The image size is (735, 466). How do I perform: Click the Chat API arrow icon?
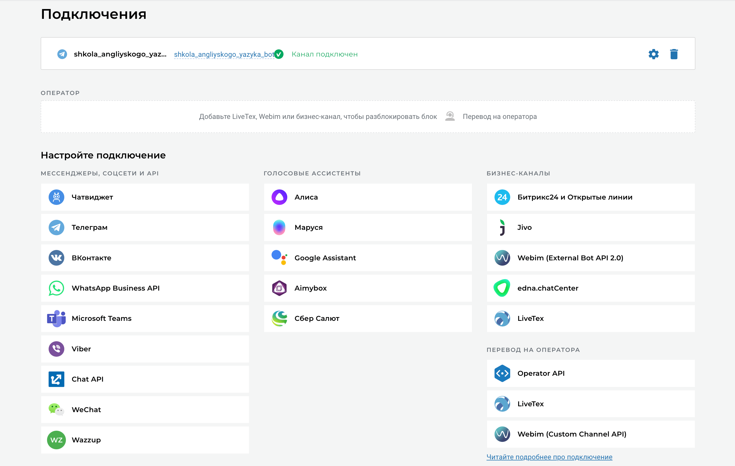pyautogui.click(x=57, y=379)
